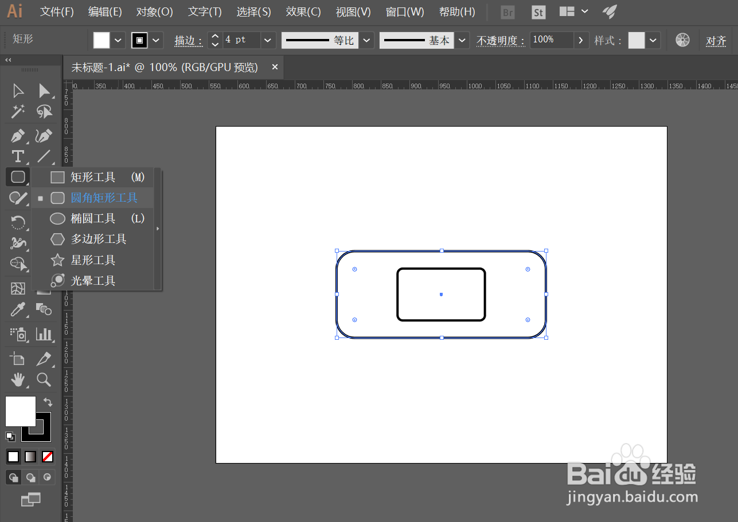Swap fill and stroke colors
The width and height of the screenshot is (738, 522).
(x=48, y=402)
